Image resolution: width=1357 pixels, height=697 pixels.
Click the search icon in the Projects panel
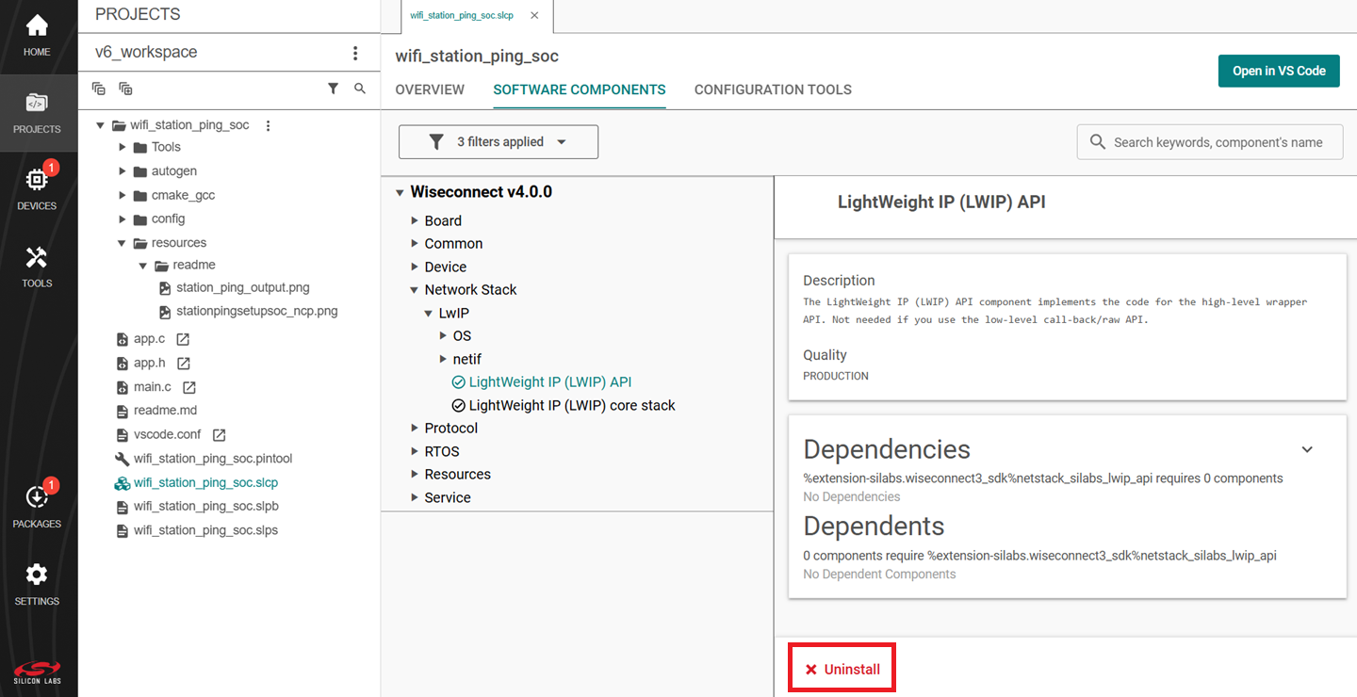click(x=359, y=87)
